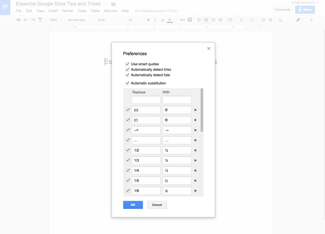This screenshot has height=234, width=325.
Task: Open the numbered list options arrow
Action: tap(247, 20)
